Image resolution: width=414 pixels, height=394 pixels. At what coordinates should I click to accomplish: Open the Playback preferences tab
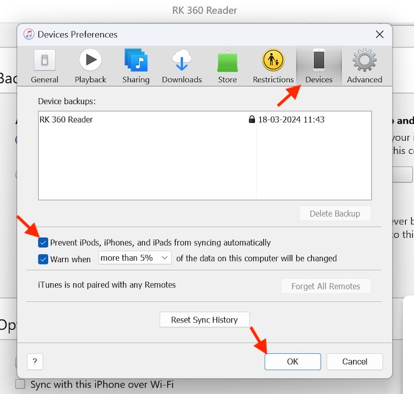pyautogui.click(x=90, y=66)
